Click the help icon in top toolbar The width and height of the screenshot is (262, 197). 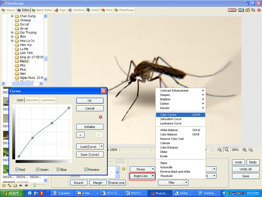(x=259, y=10)
